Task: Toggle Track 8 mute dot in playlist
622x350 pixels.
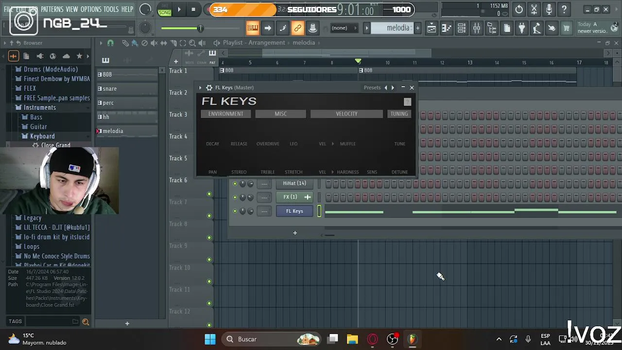Action: (209, 237)
